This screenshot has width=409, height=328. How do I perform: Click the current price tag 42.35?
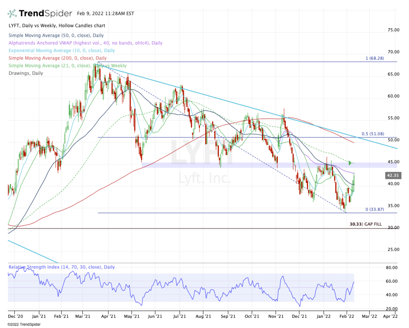point(393,176)
